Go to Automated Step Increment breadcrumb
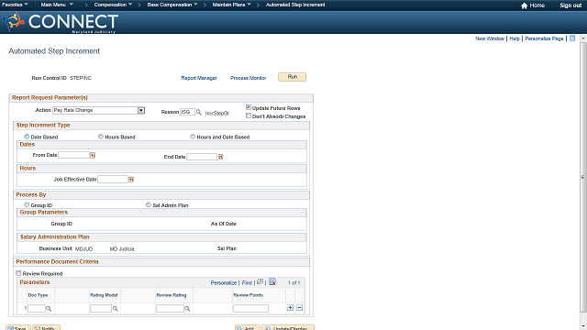Screen dimensions: 587x330 [x=295, y=5]
